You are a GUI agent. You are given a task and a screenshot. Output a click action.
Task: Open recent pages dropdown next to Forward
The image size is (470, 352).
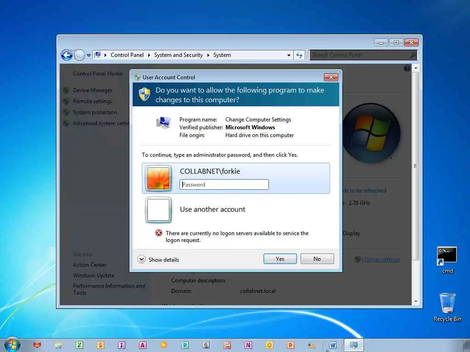[89, 55]
